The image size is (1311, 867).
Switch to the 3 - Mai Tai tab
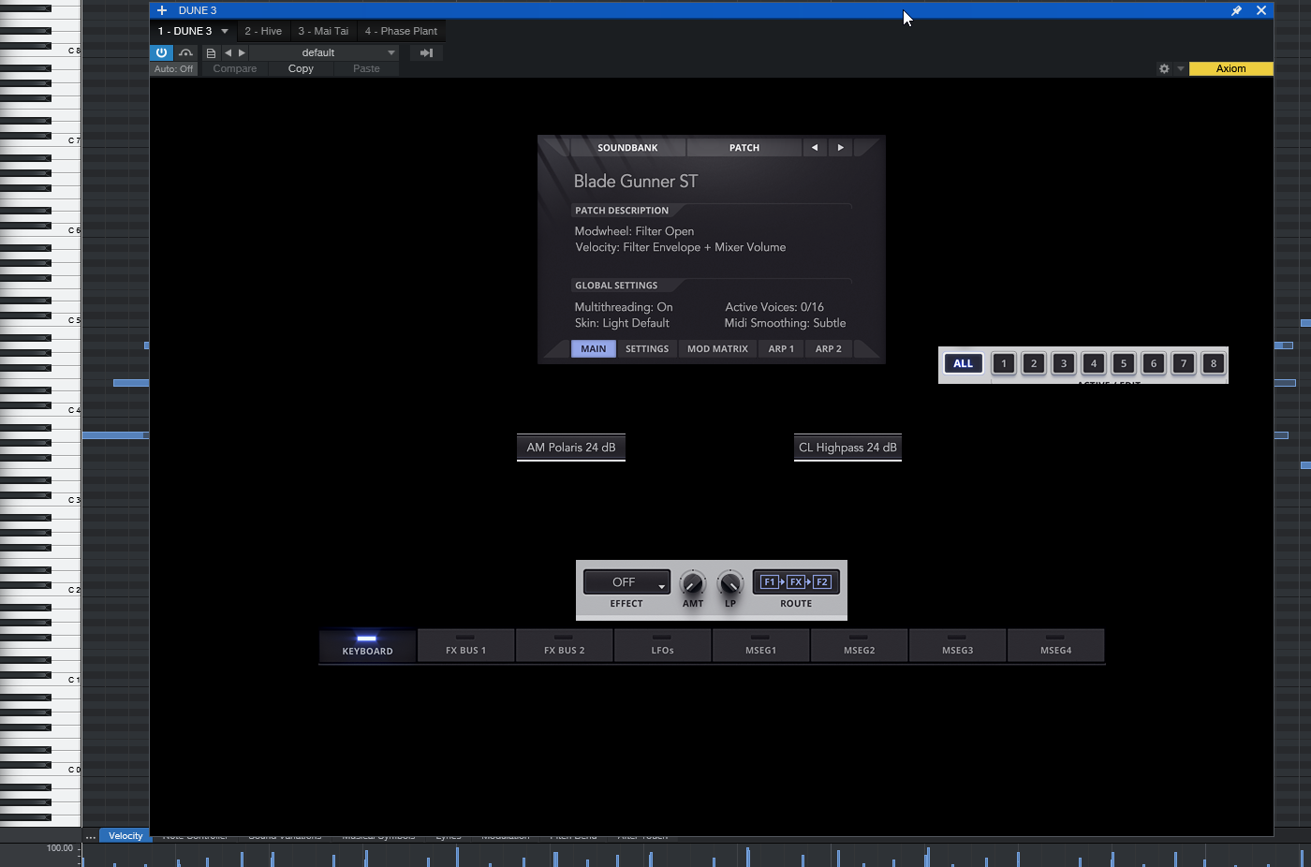point(323,31)
